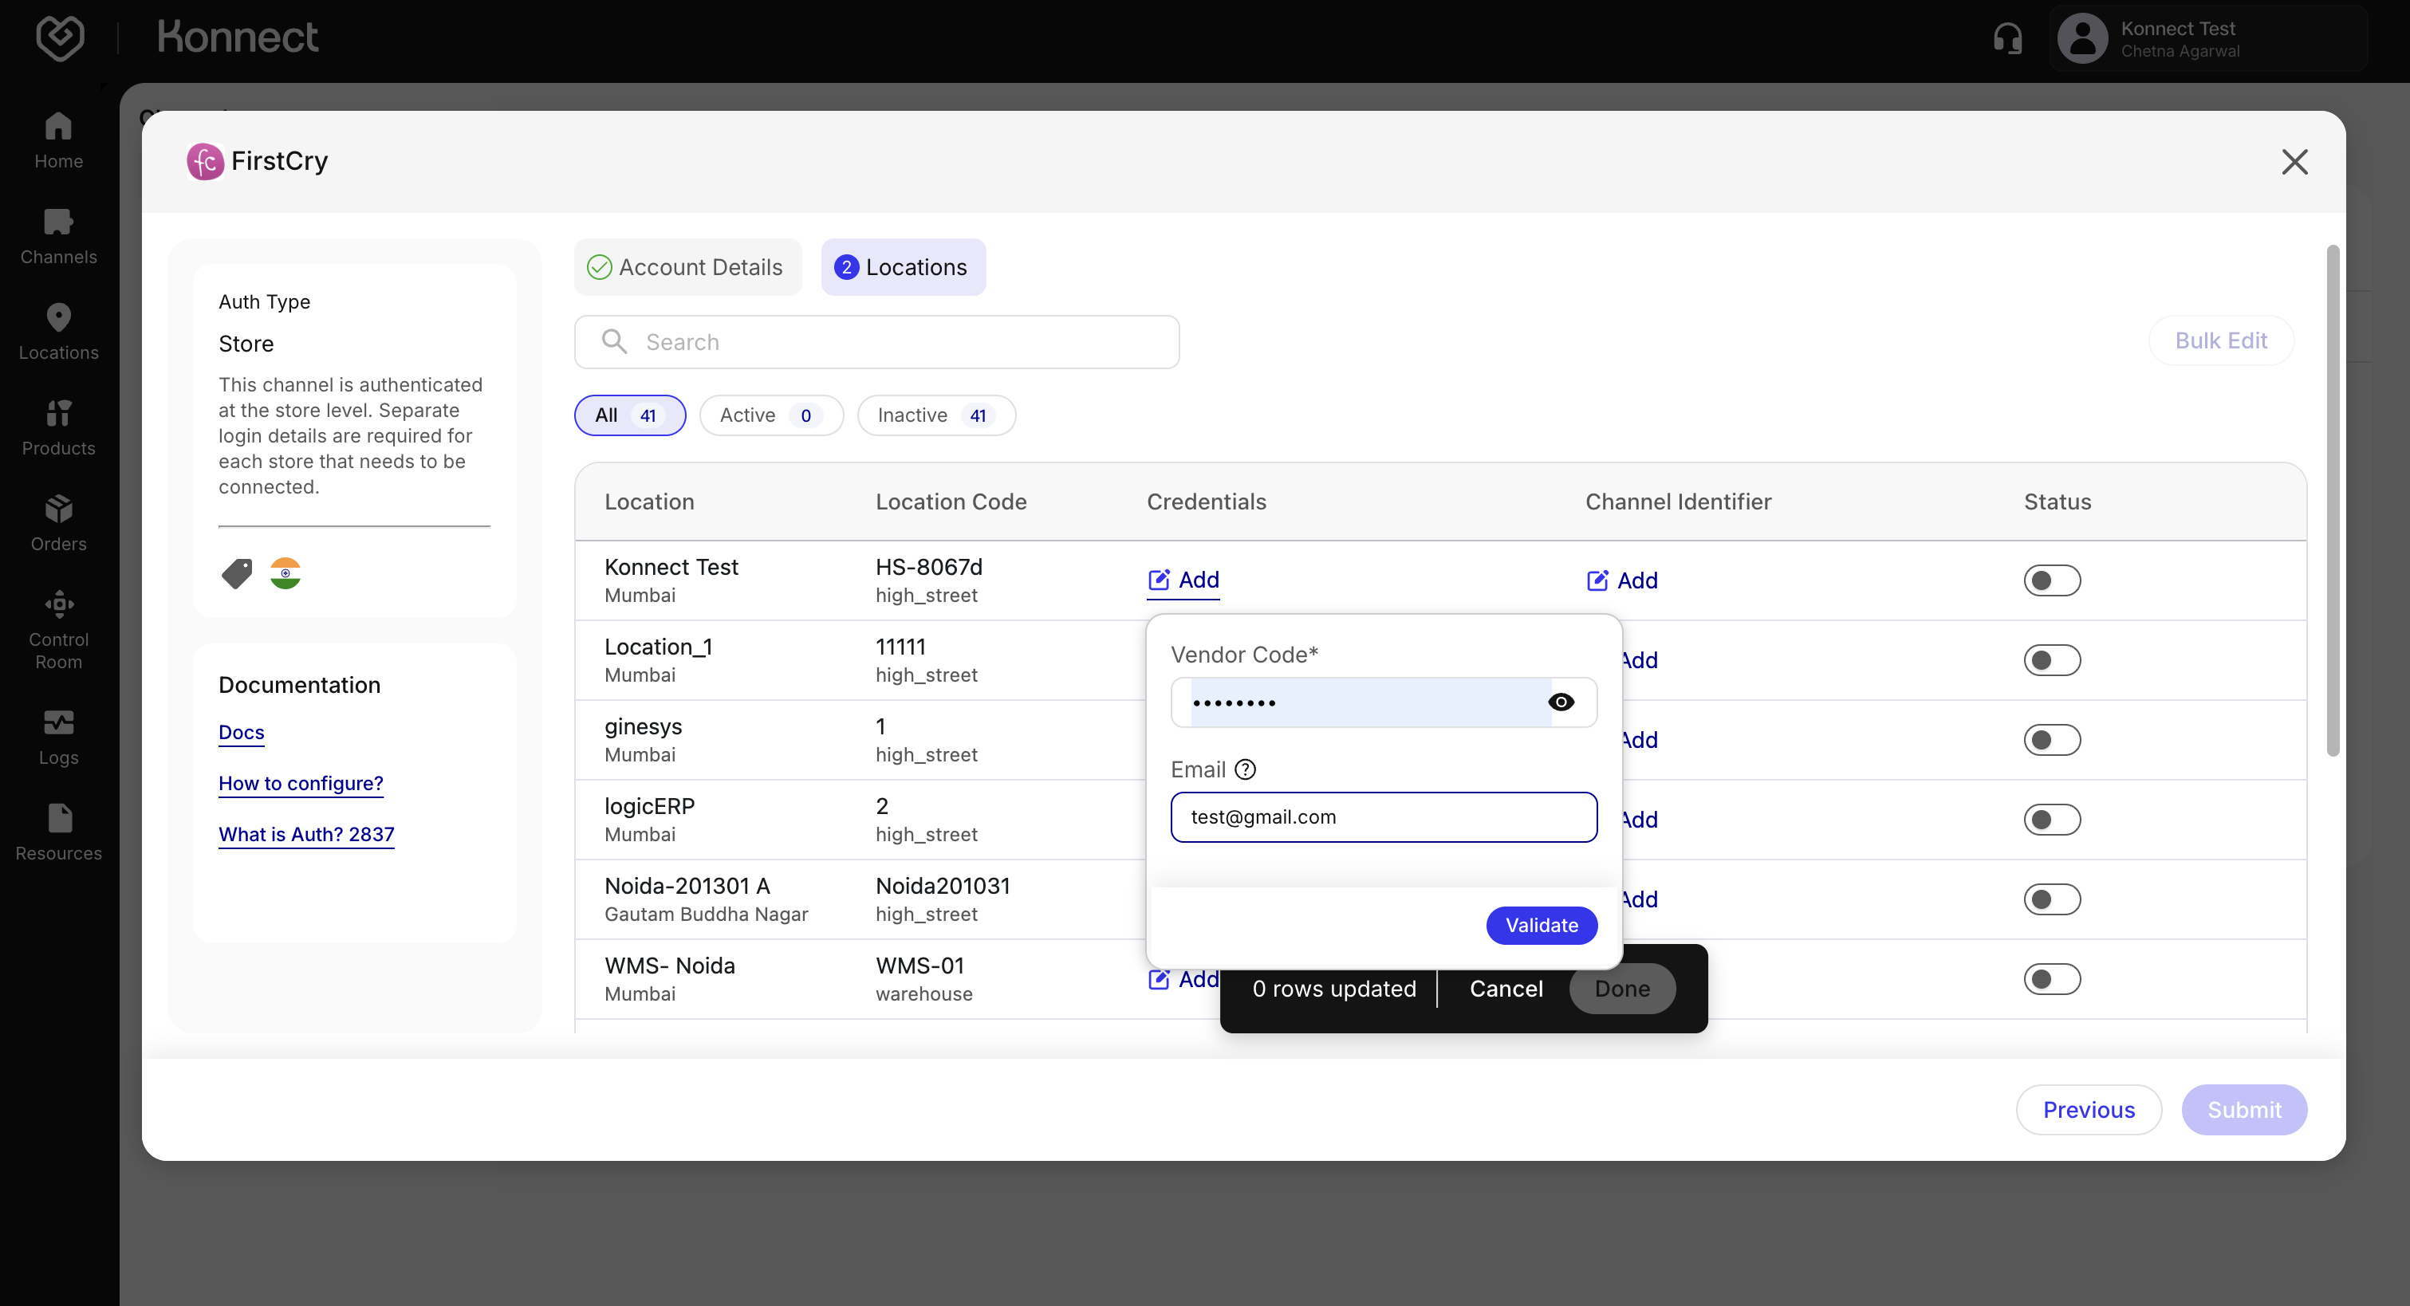Open Orders in the sidebar
The width and height of the screenshot is (2410, 1306).
(x=58, y=523)
